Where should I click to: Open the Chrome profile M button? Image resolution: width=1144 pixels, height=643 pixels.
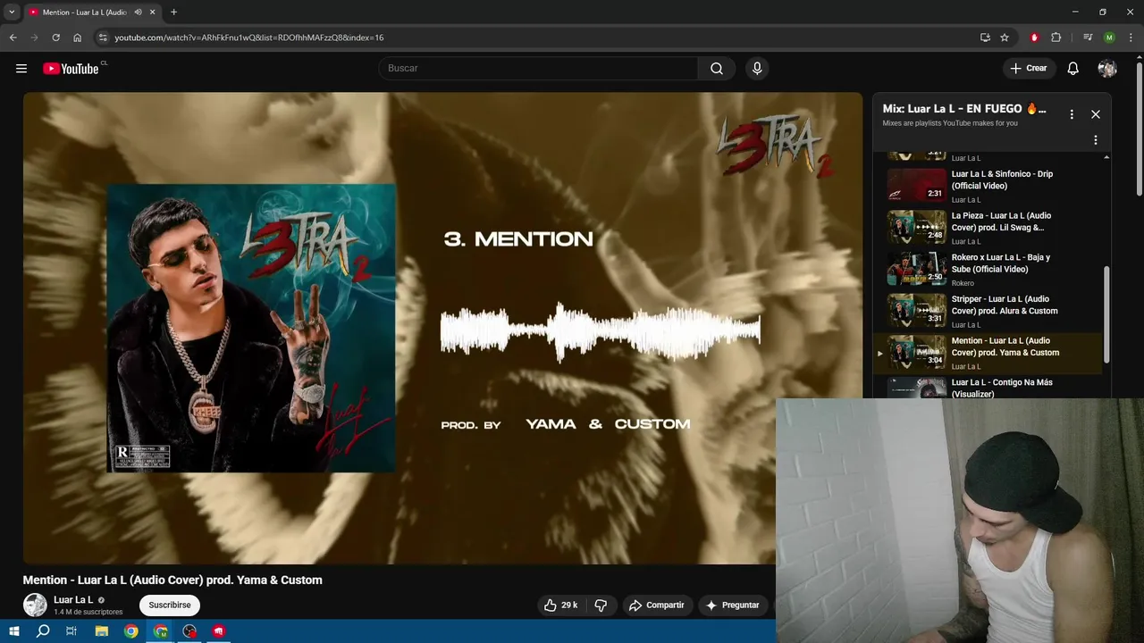(1109, 38)
